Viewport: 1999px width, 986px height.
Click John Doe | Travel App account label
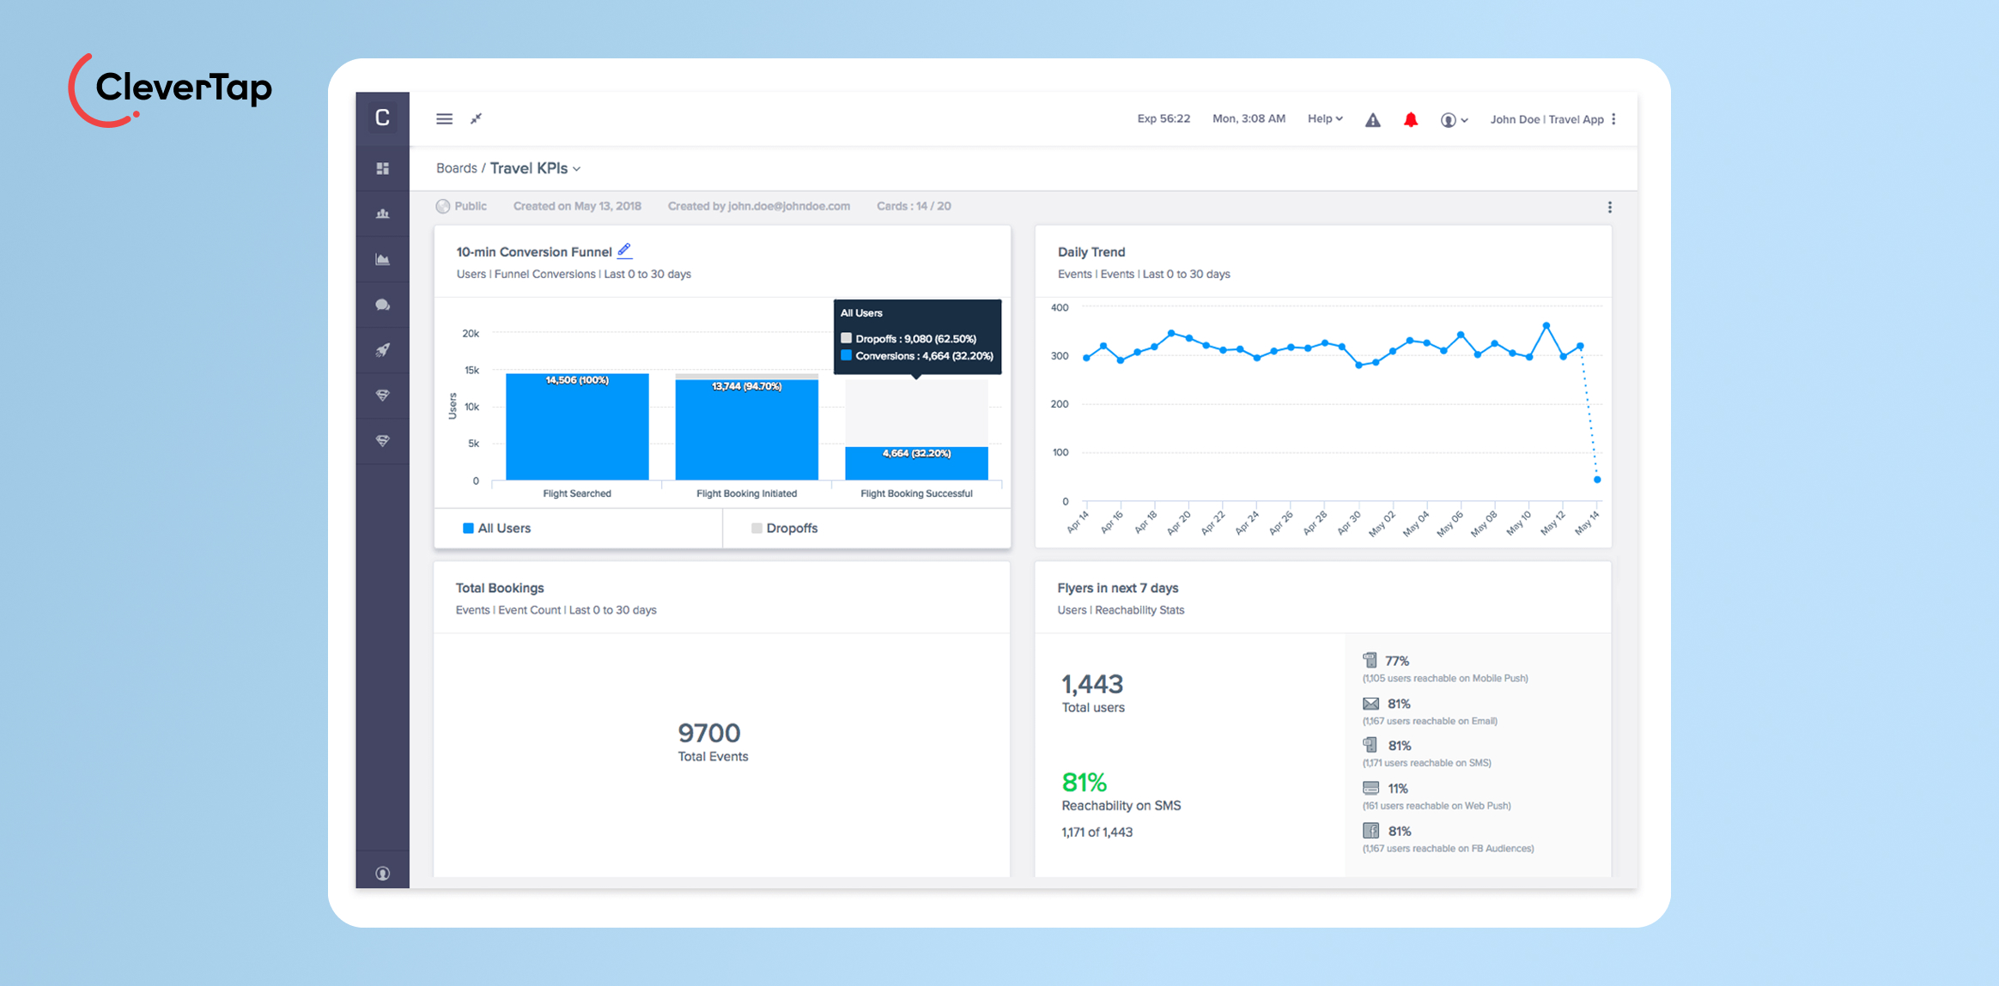1546,119
